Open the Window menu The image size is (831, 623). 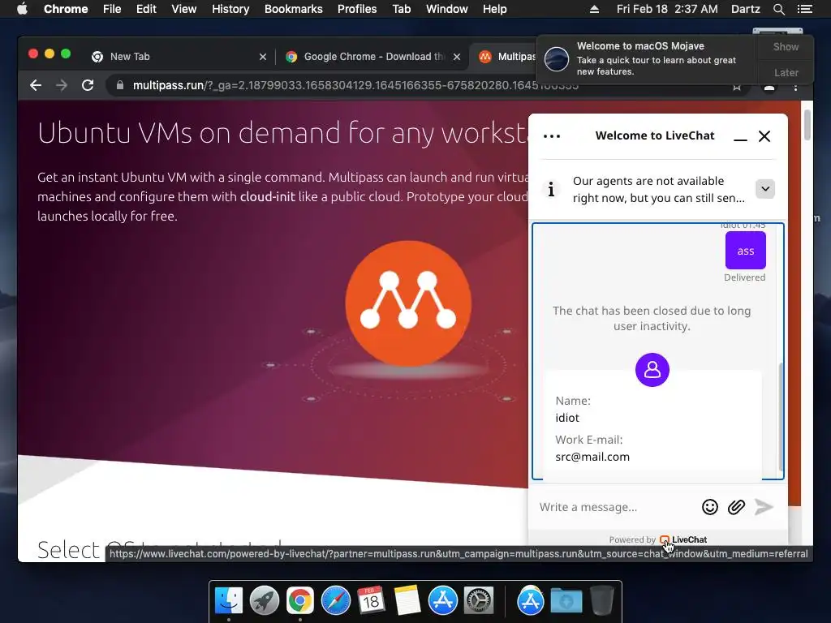(447, 9)
